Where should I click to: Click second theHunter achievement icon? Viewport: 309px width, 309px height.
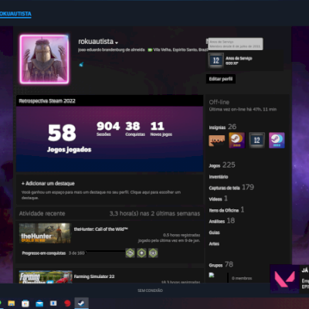(141, 253)
